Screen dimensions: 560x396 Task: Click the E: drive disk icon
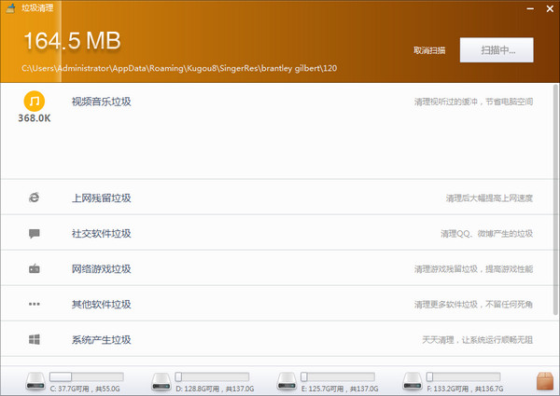point(288,380)
